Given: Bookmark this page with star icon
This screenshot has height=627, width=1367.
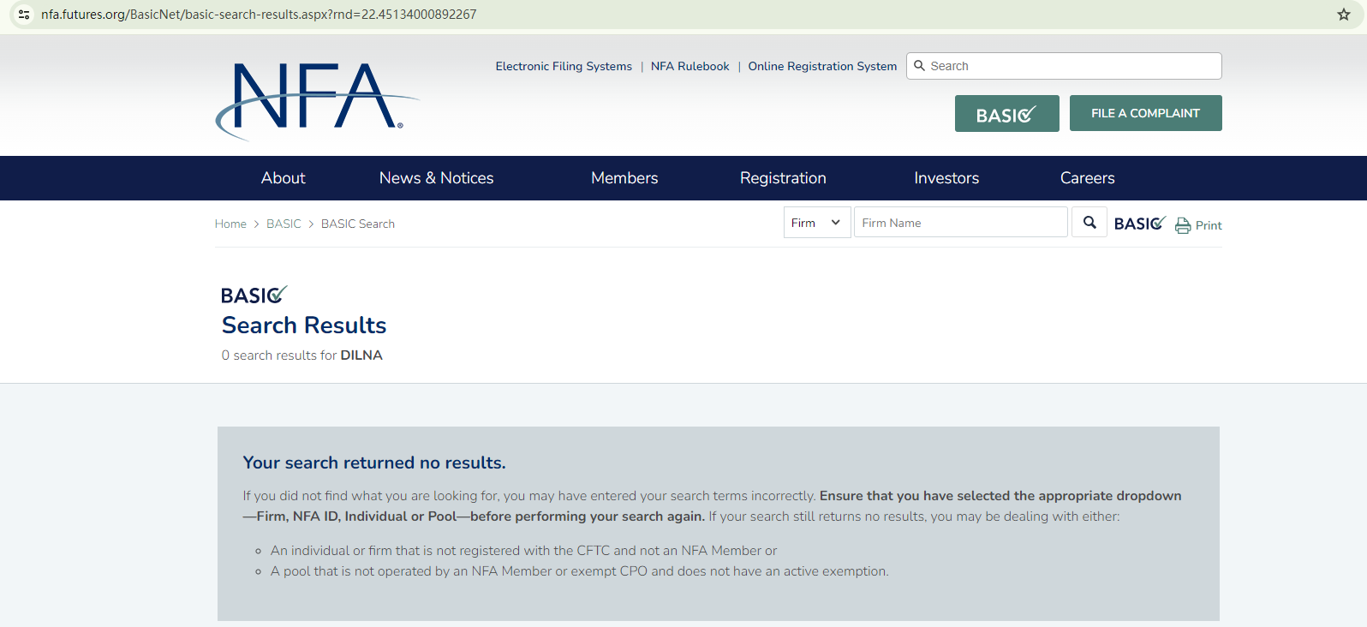Looking at the screenshot, I should pyautogui.click(x=1344, y=15).
